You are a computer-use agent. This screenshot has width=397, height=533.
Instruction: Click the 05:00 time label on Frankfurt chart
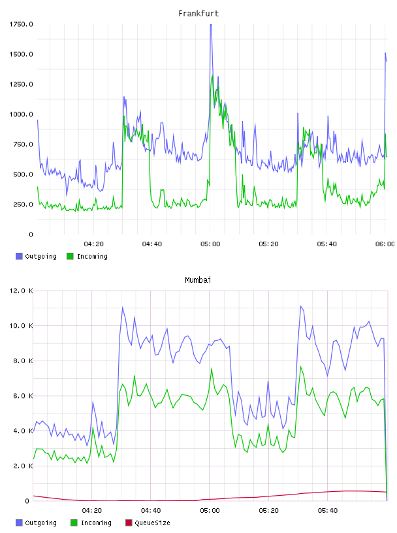point(210,244)
